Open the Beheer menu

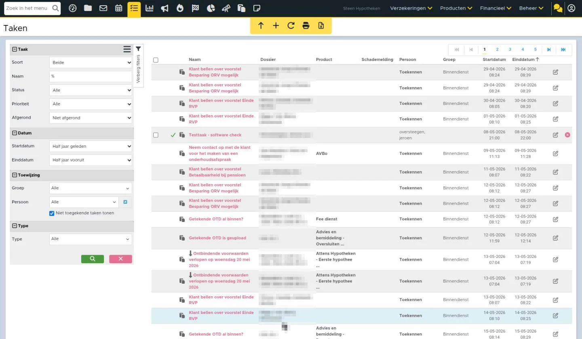[x=531, y=8]
